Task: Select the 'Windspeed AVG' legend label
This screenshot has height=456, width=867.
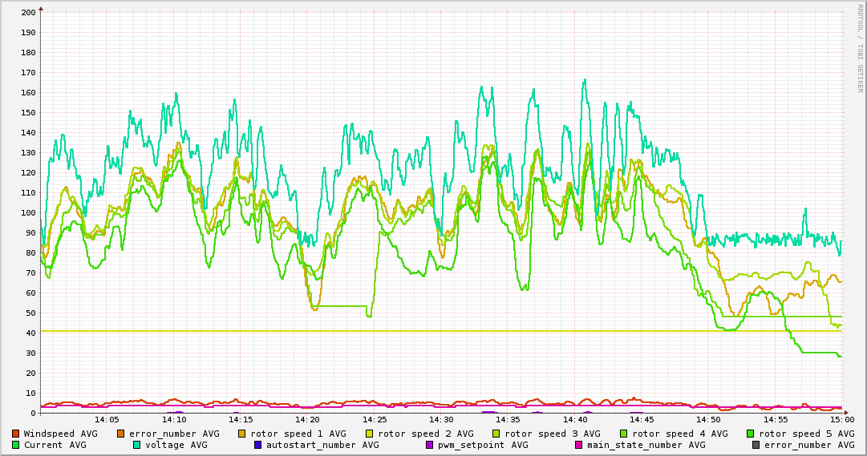Action: [x=60, y=434]
